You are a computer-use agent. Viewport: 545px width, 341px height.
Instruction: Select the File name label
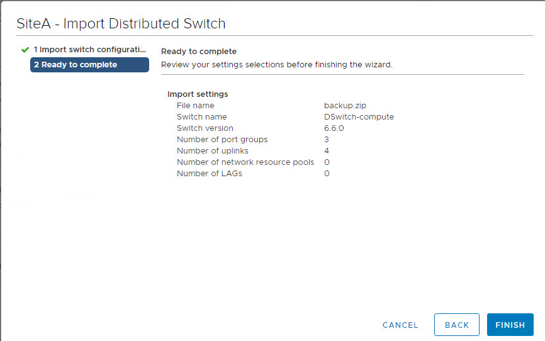click(x=195, y=106)
